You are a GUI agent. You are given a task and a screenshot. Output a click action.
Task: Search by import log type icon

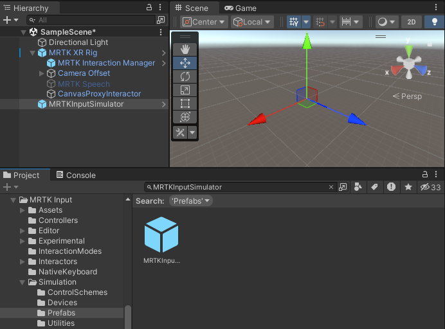(x=392, y=187)
